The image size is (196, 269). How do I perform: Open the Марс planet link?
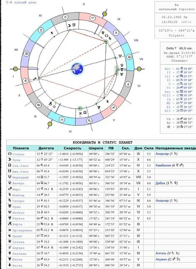16,189
